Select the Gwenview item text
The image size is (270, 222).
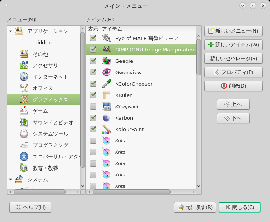[x=129, y=72]
